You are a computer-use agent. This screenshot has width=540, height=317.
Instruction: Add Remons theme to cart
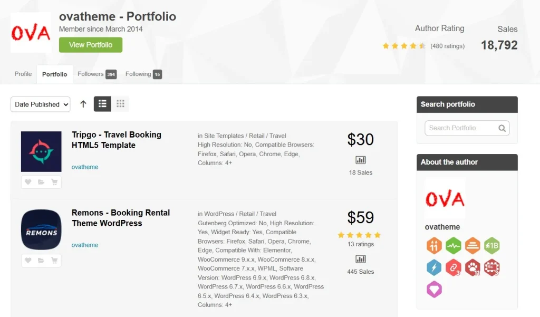point(54,260)
